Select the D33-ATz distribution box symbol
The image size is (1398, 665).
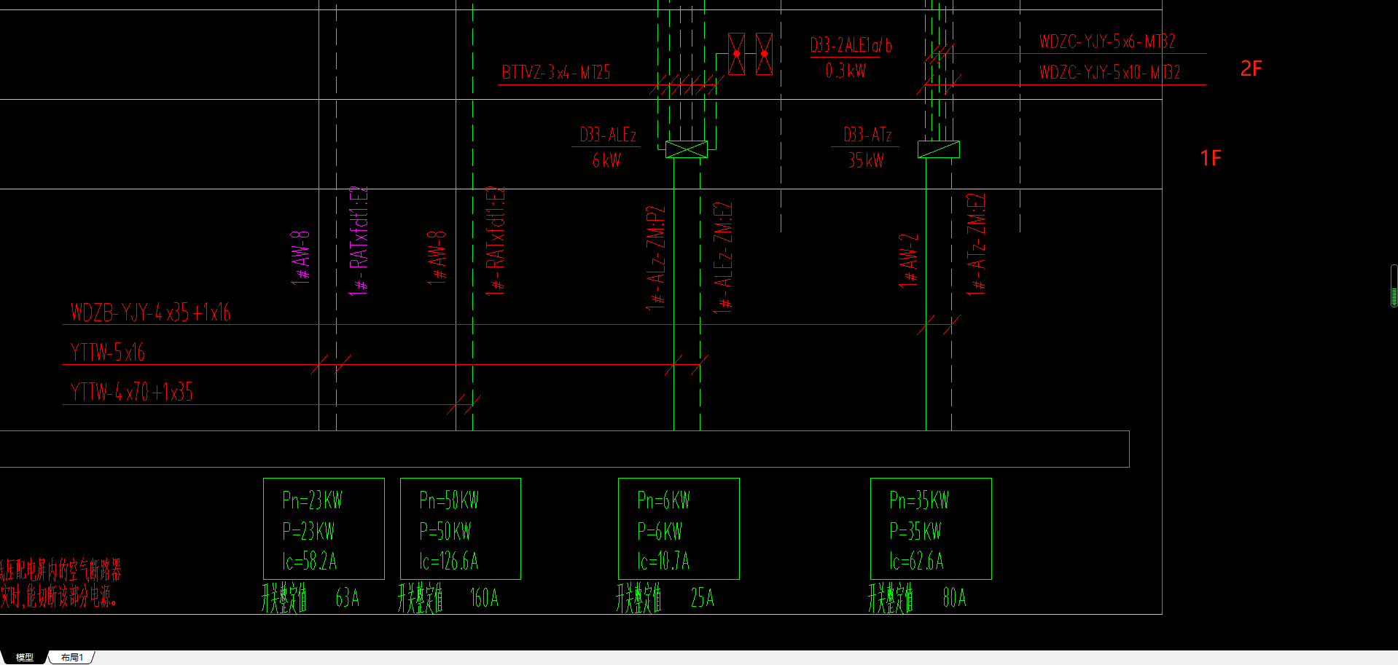click(x=939, y=149)
